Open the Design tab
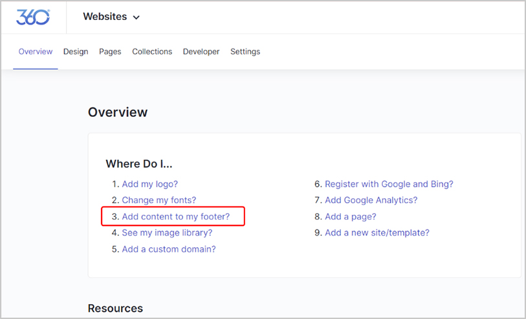 click(x=76, y=52)
